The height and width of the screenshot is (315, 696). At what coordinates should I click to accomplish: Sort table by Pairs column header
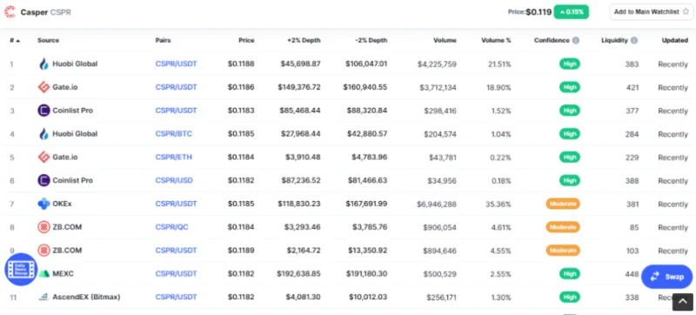163,40
